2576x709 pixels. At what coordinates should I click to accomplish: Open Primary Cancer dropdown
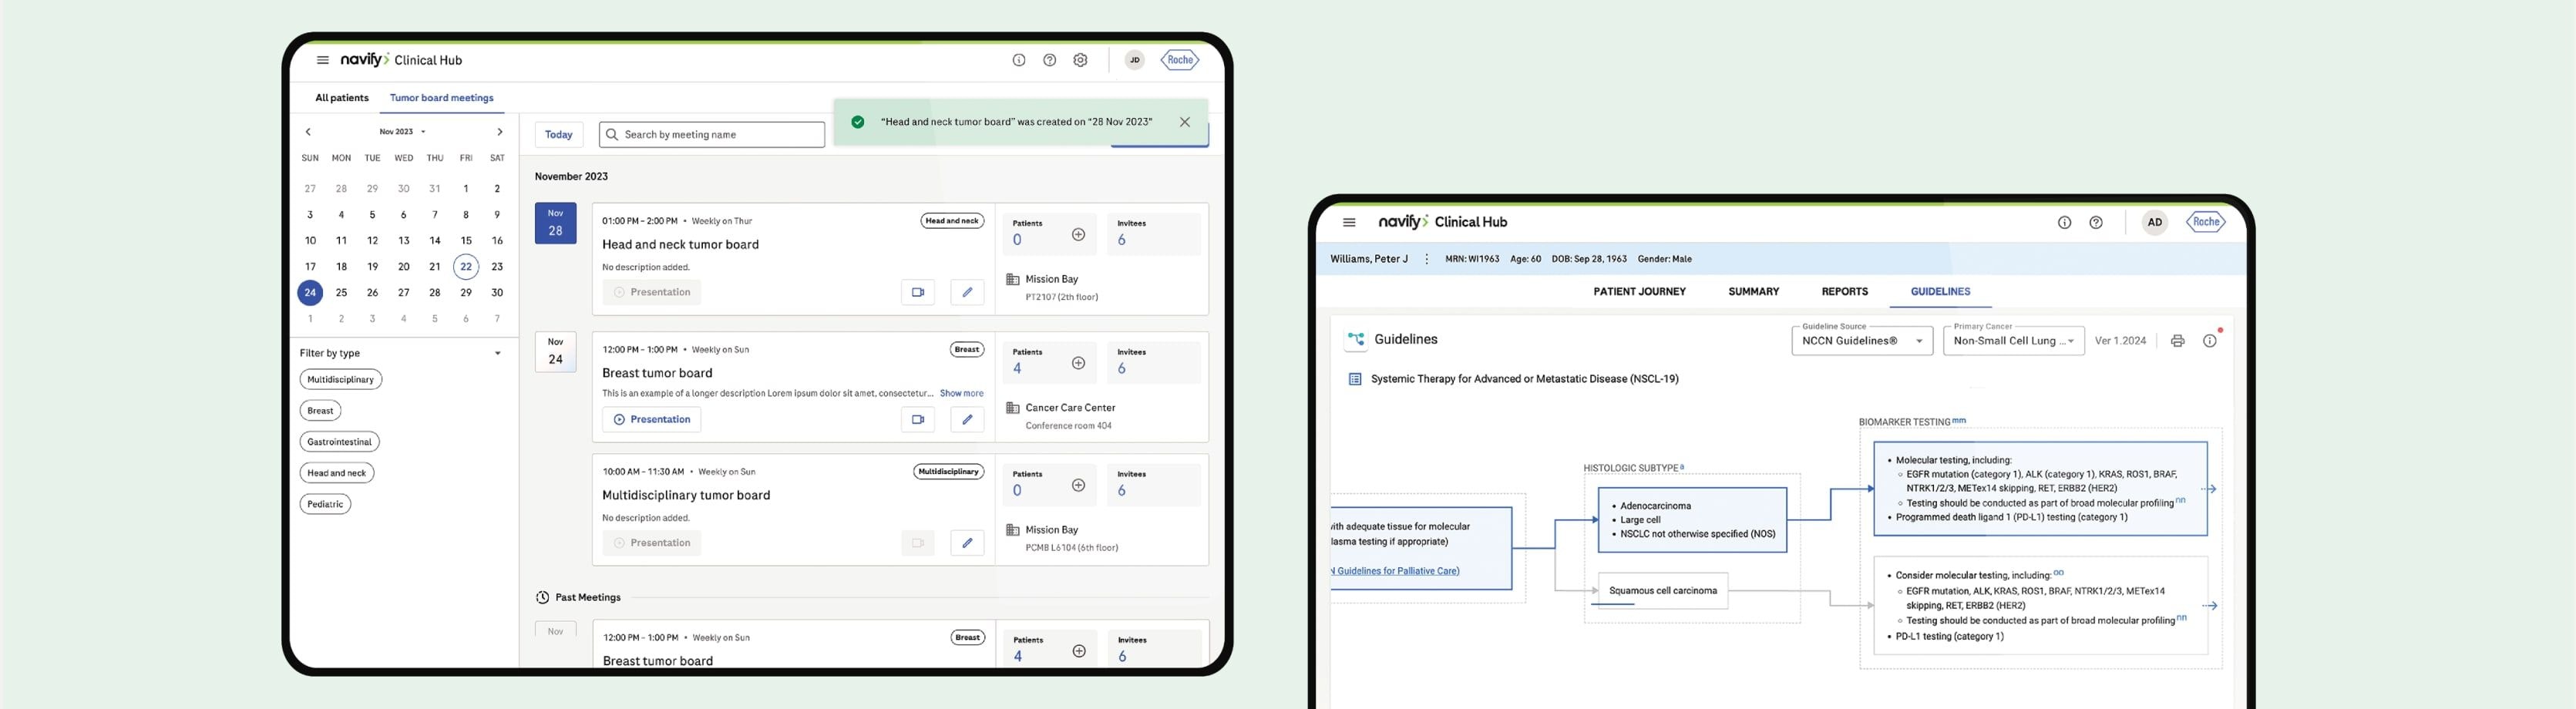pyautogui.click(x=2013, y=341)
